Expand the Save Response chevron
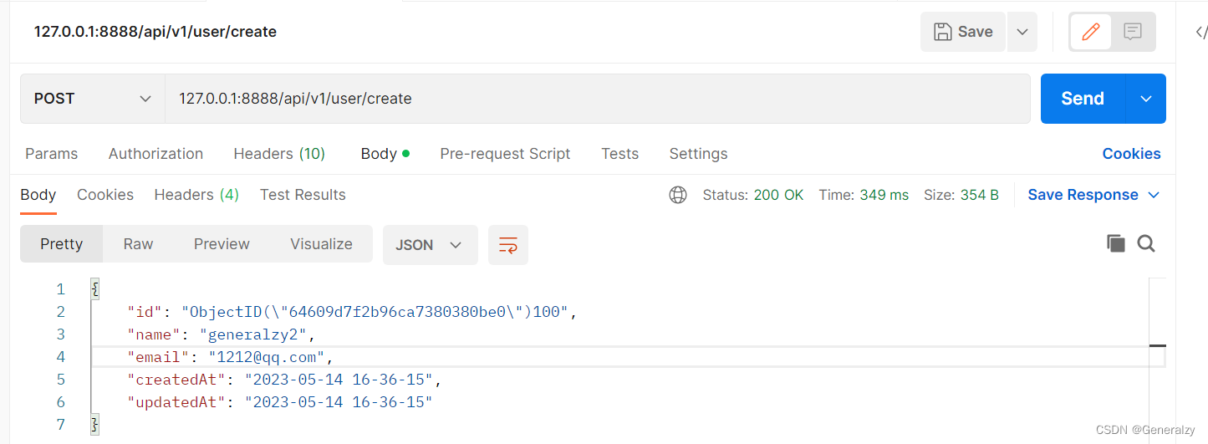The height and width of the screenshot is (444, 1208). (1154, 195)
